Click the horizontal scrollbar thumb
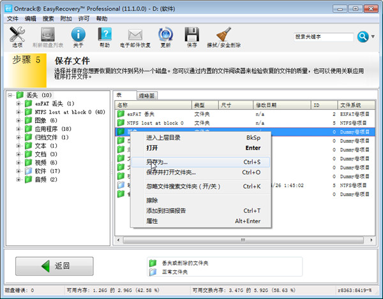This screenshot has height=299, width=383. click(243, 240)
